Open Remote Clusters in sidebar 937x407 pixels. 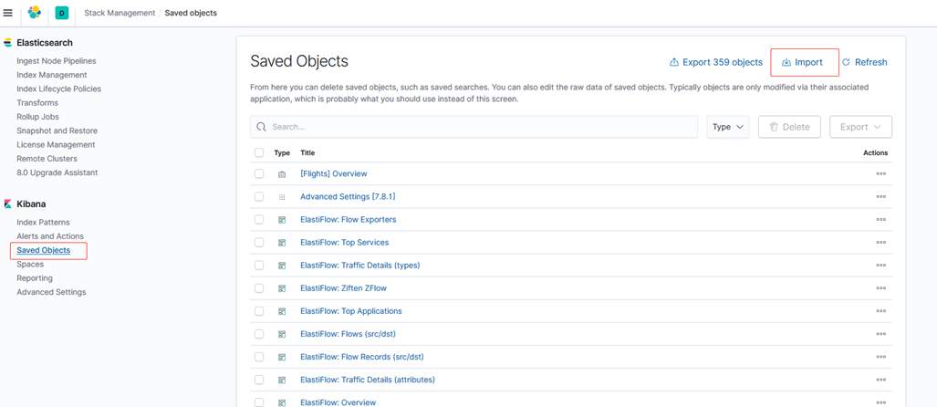pyautogui.click(x=47, y=159)
